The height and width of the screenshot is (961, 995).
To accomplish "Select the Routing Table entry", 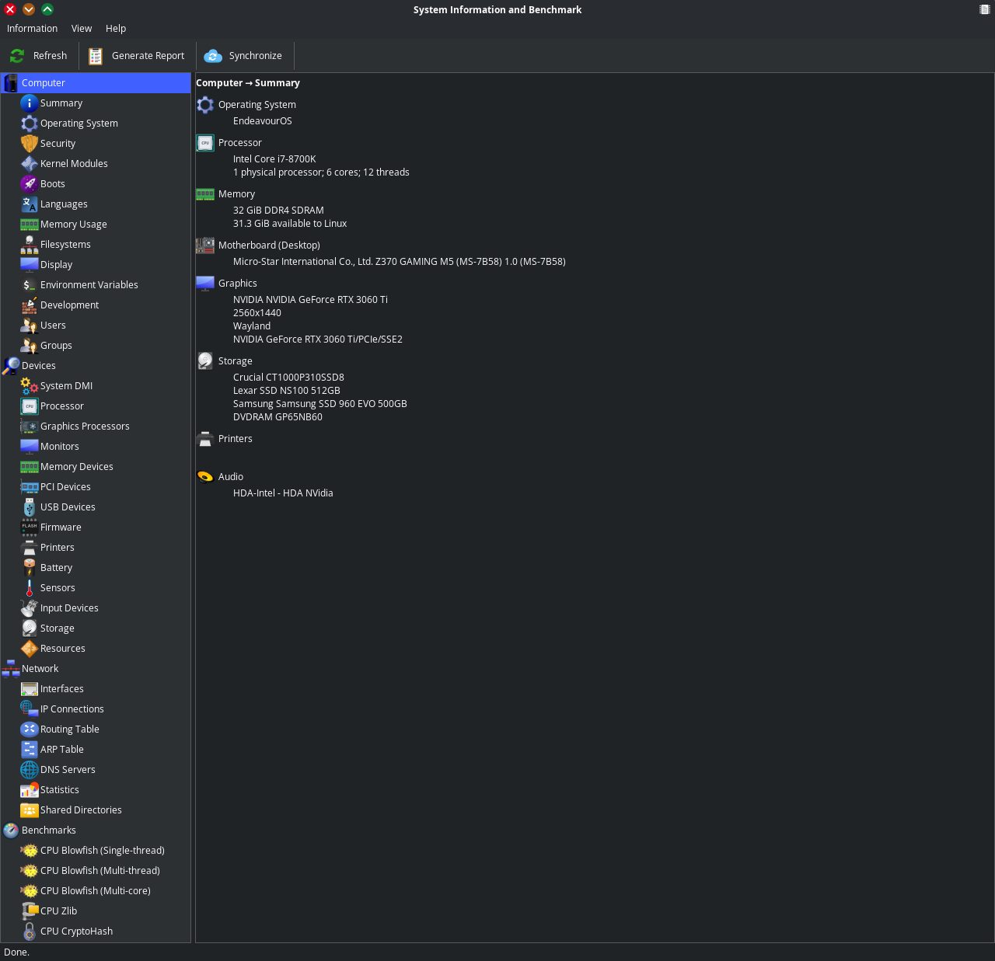I will pos(69,729).
